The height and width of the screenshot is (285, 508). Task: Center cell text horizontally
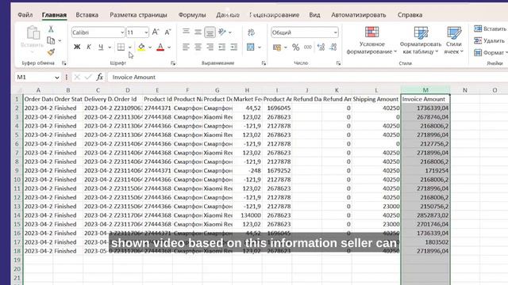pos(198,47)
